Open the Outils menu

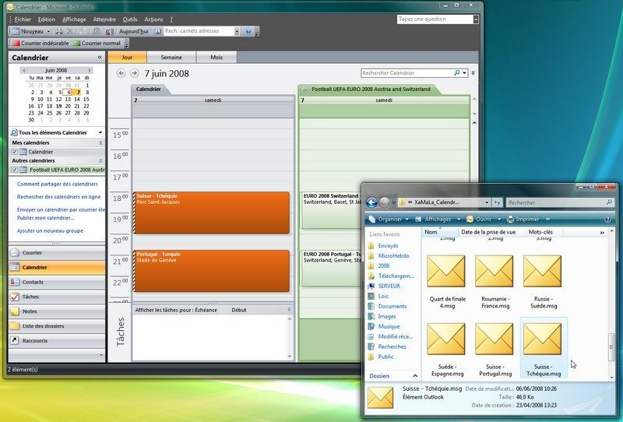coord(128,19)
